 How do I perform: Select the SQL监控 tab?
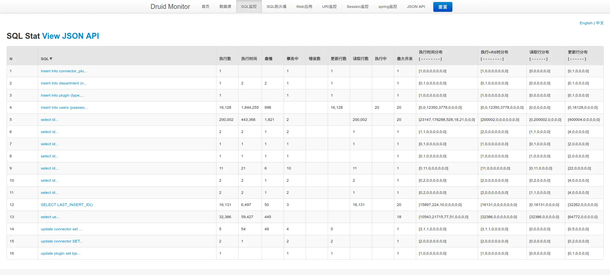click(x=249, y=7)
